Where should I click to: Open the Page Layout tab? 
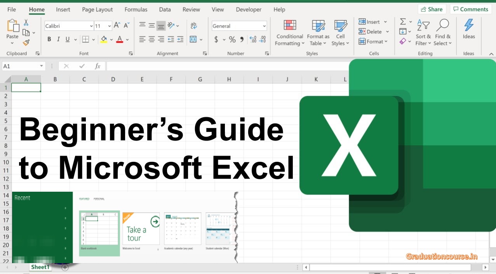[x=97, y=9]
